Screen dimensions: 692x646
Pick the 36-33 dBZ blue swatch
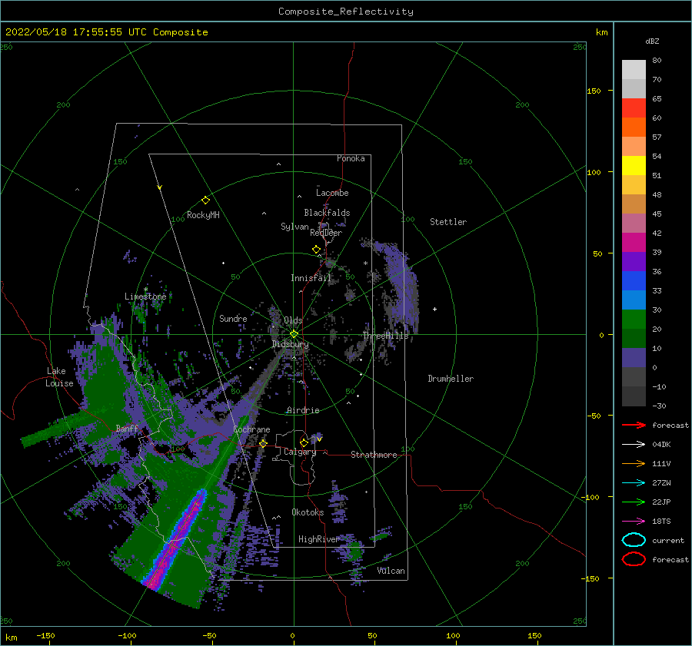(634, 281)
